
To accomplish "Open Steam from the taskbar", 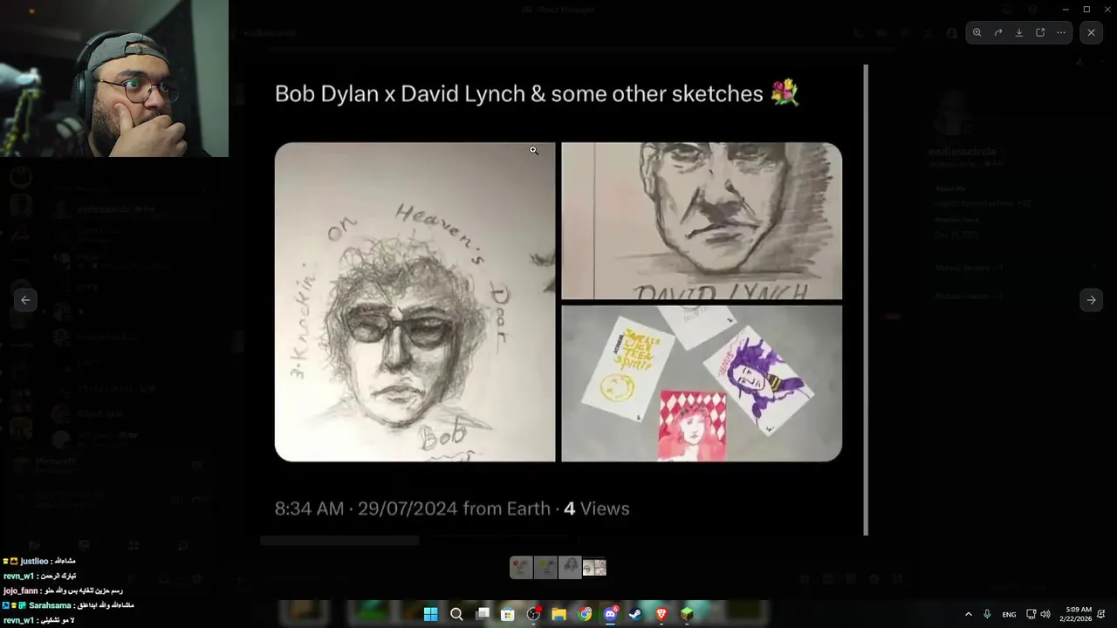I will coord(635,614).
